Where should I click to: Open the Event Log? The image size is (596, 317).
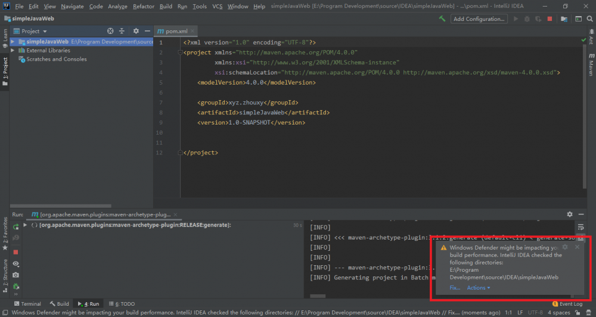(x=567, y=304)
